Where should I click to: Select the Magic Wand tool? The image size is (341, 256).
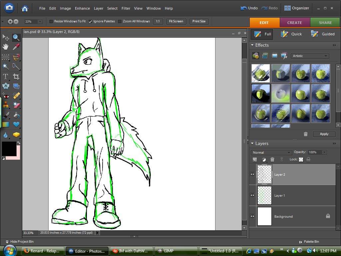point(6,67)
